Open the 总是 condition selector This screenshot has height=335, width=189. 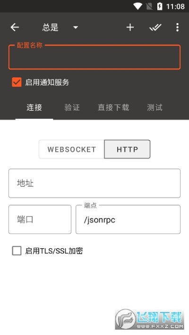[x=60, y=27]
